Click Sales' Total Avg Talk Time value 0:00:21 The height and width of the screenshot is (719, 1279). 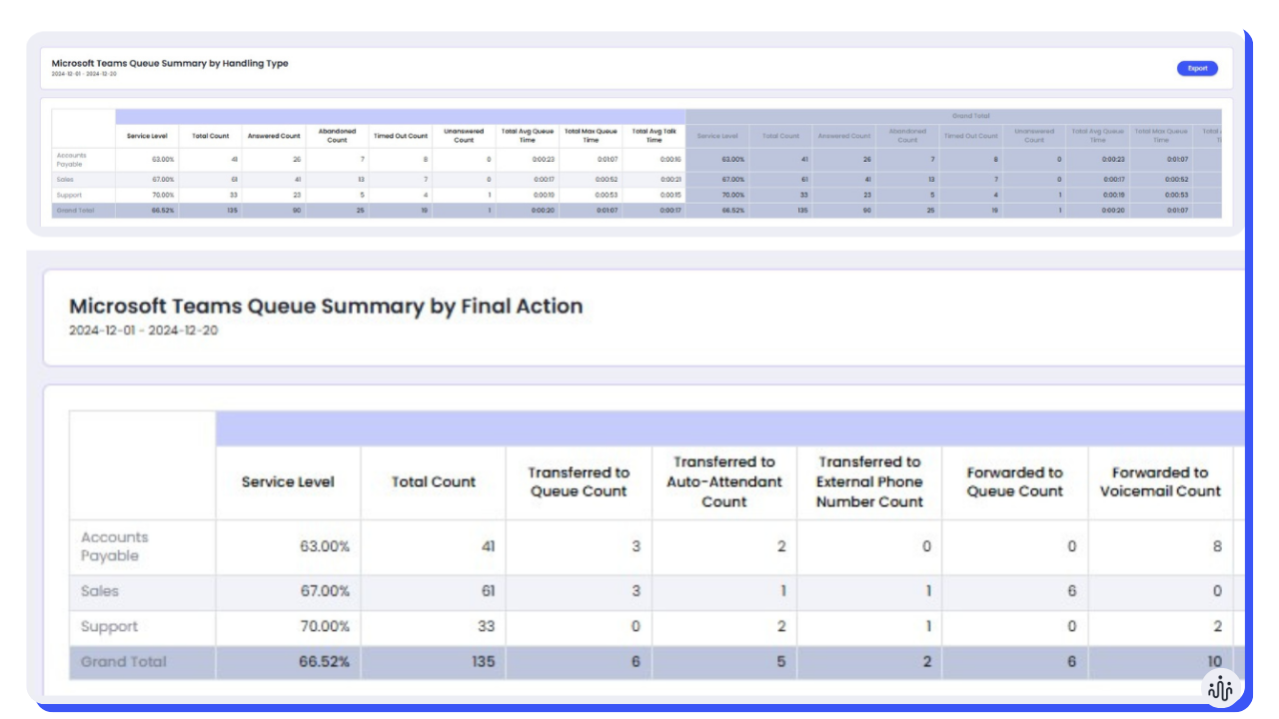pyautogui.click(x=670, y=180)
